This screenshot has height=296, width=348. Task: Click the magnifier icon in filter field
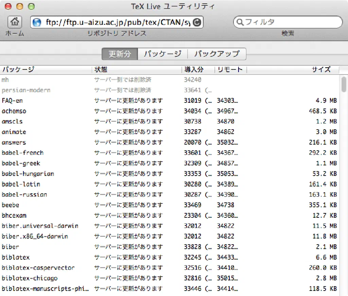pos(240,22)
